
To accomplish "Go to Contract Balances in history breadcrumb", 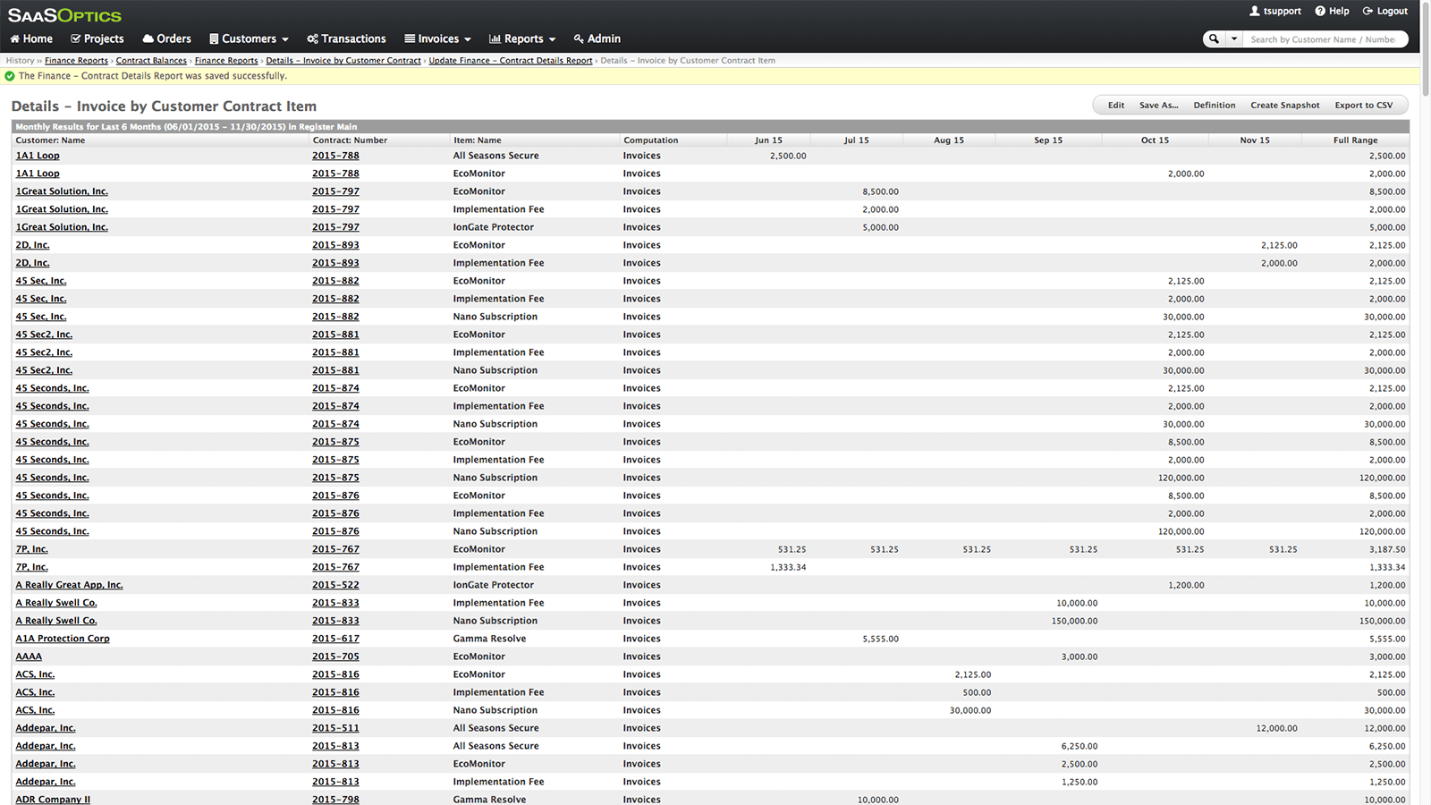I will [x=151, y=61].
